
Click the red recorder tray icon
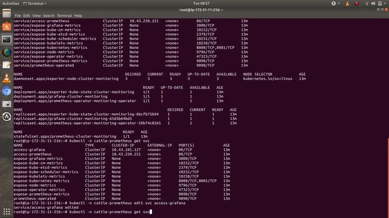357,4
